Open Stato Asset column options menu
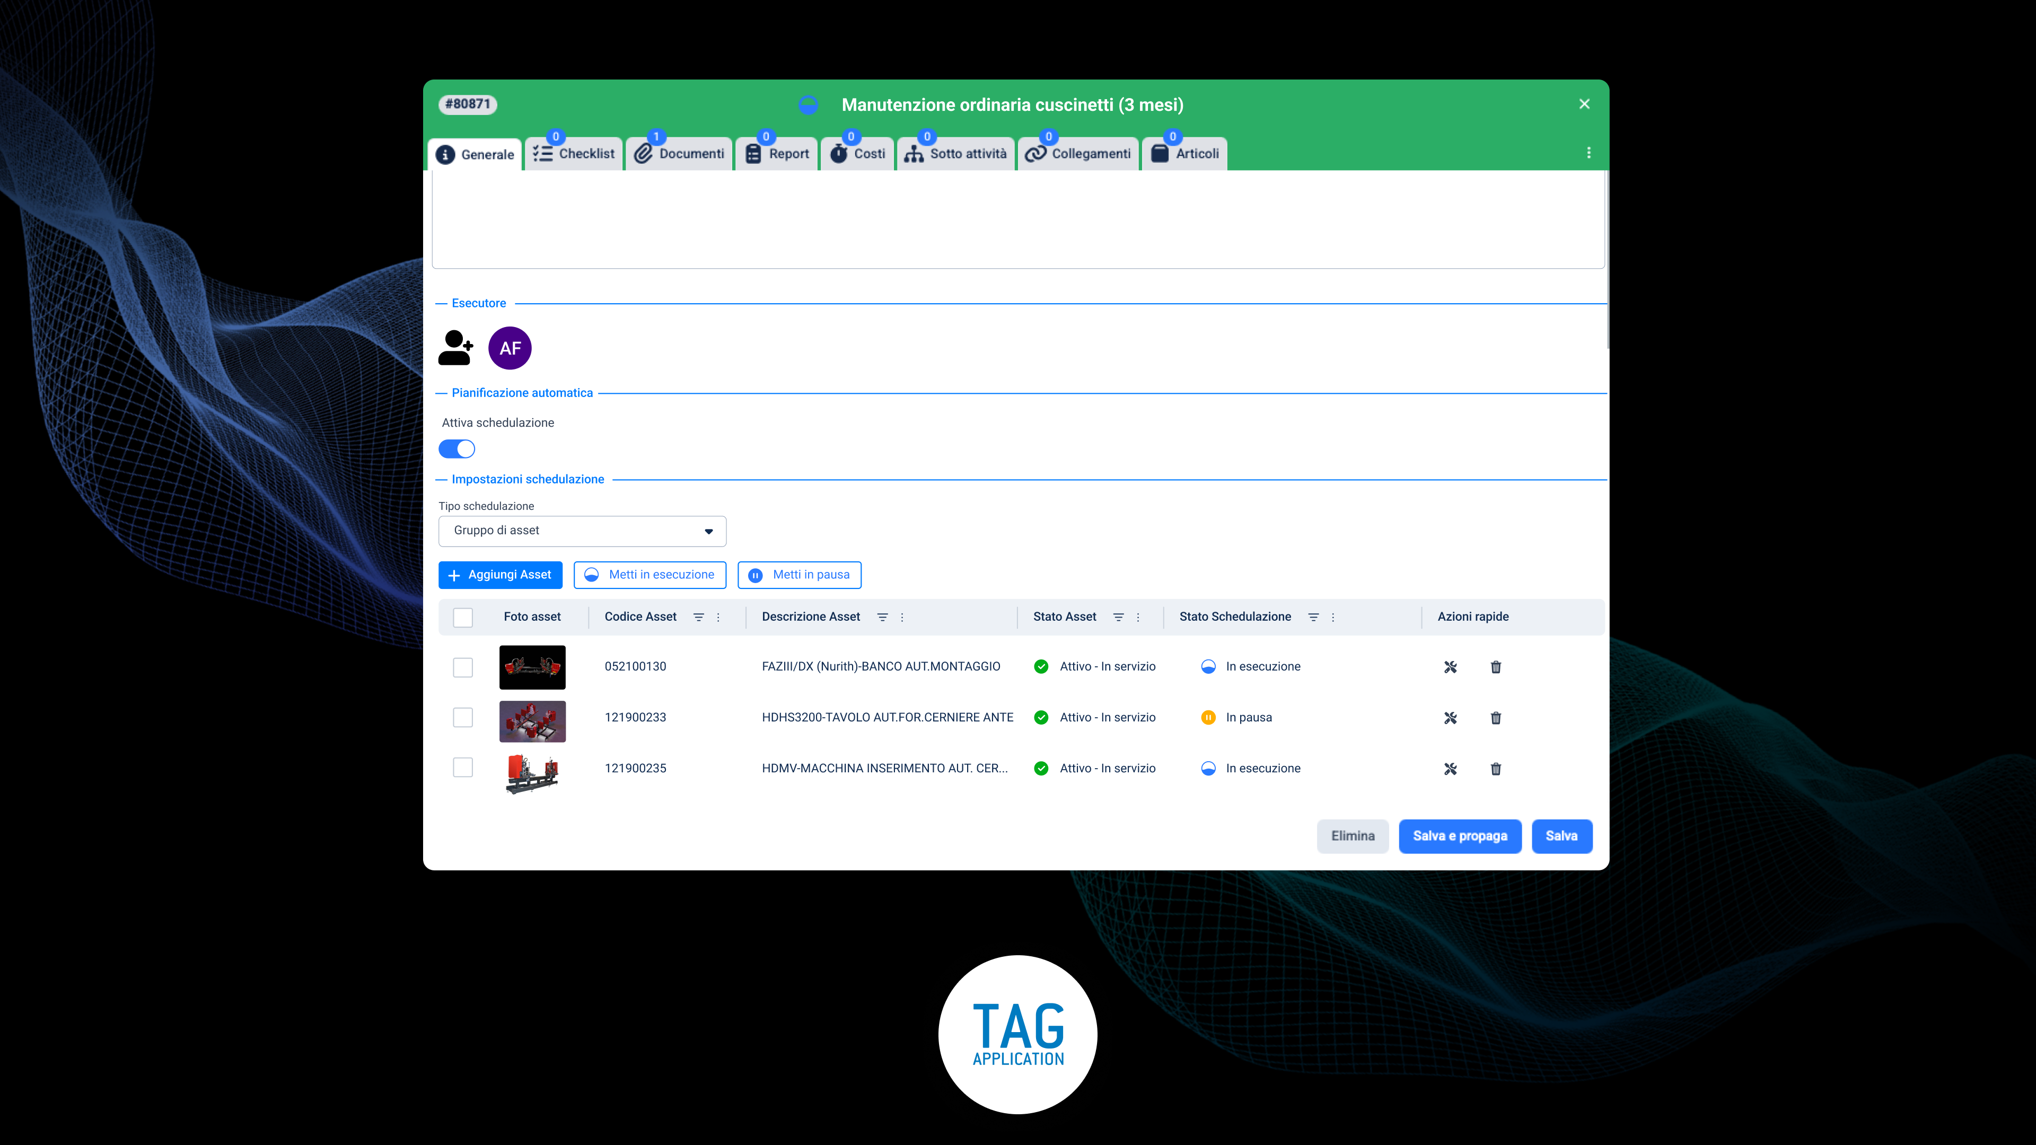The width and height of the screenshot is (2036, 1145). click(x=1138, y=617)
